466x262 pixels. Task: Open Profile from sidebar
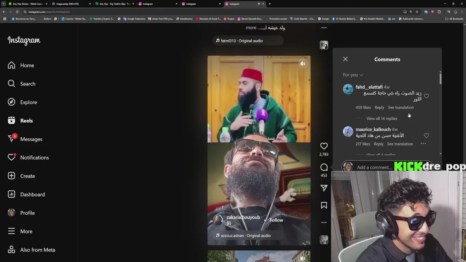pyautogui.click(x=21, y=213)
